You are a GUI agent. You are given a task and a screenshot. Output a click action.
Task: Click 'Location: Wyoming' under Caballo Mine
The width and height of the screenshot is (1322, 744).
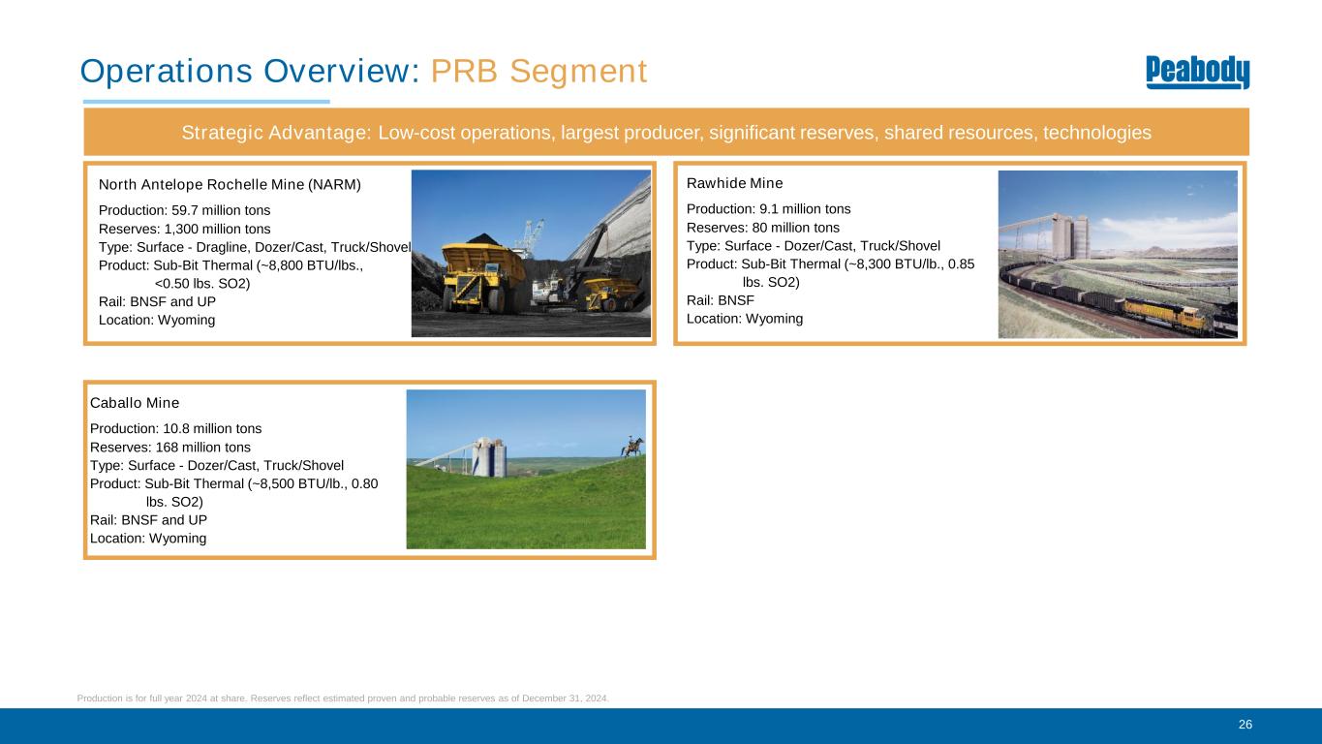(148, 539)
